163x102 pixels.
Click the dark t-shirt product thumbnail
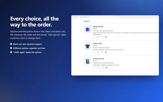[x=88, y=46]
